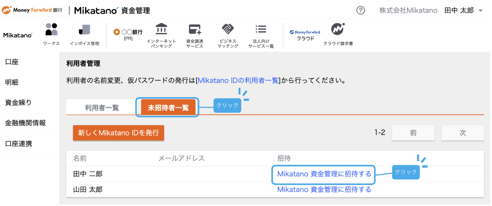The image size is (492, 206).
Task: Click the メールアドレス column header
Action: coord(181,158)
